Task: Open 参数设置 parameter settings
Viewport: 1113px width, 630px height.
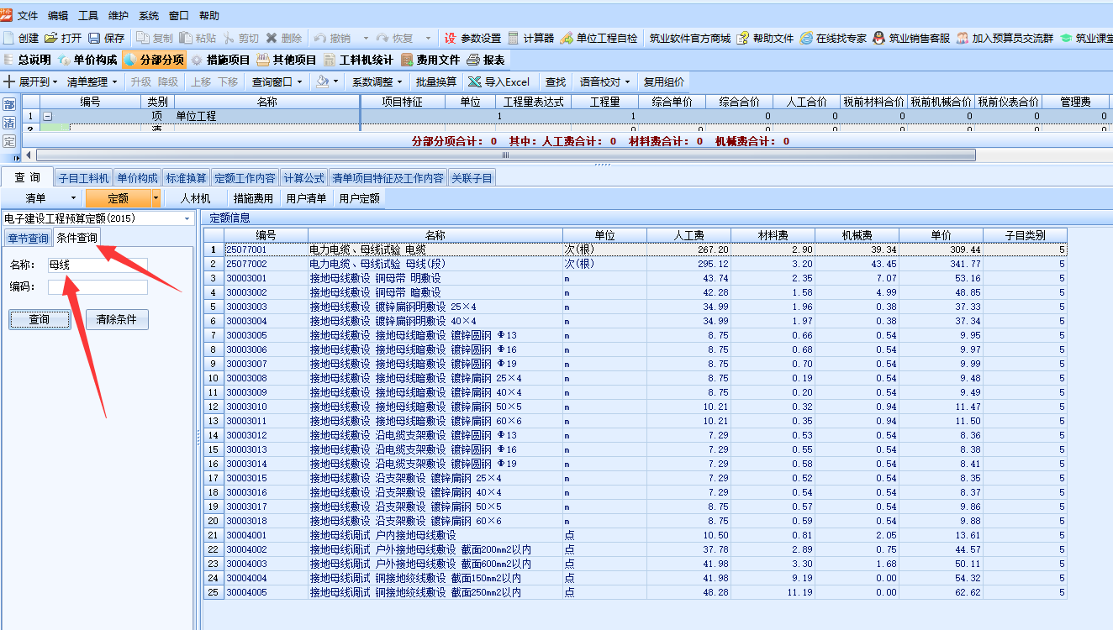Action: pos(472,38)
